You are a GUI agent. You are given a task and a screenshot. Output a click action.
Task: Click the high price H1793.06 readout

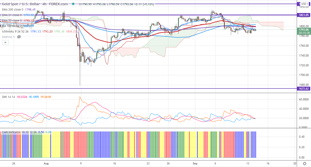pos(99,4)
